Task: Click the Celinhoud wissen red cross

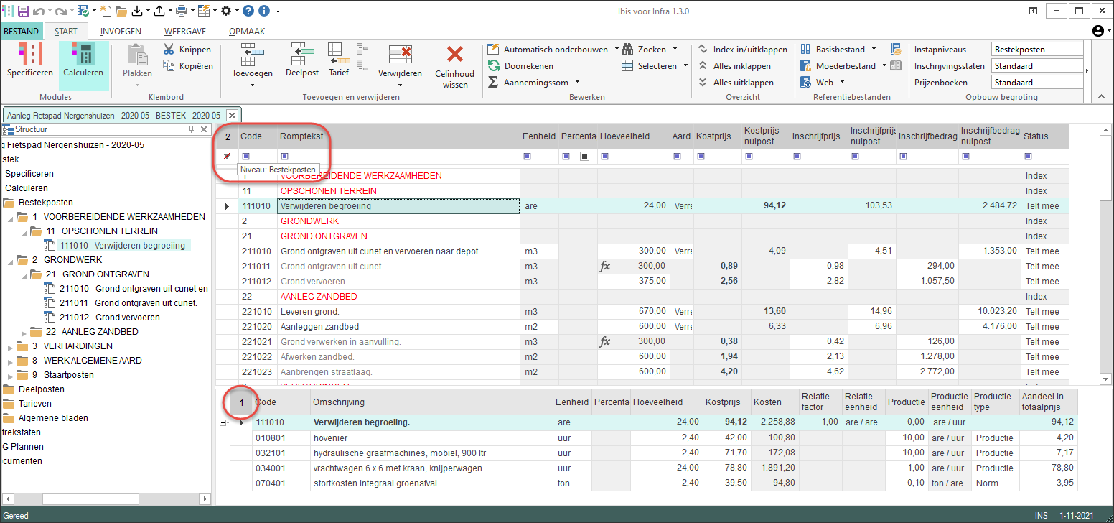Action: click(x=455, y=66)
